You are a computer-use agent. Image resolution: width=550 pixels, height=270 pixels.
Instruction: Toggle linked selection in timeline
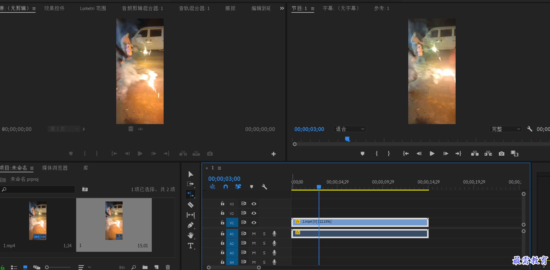[238, 187]
